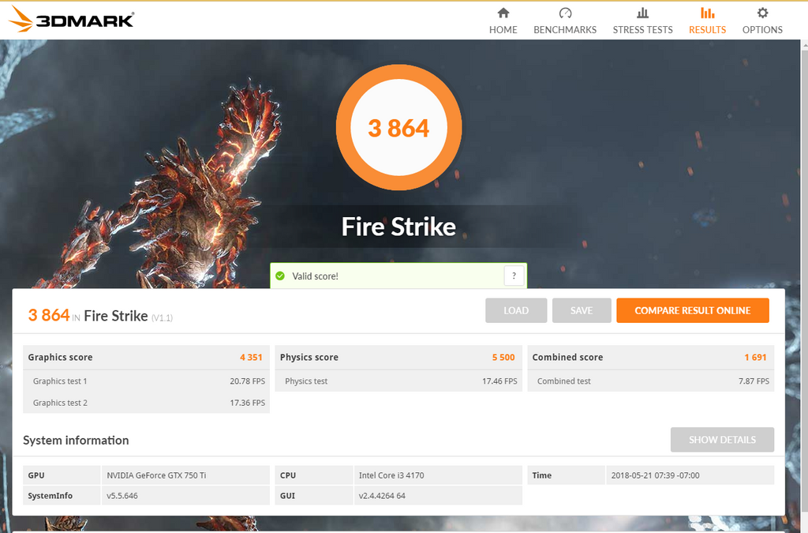This screenshot has width=808, height=533.
Task: Click the Combined score header
Action: click(x=650, y=357)
